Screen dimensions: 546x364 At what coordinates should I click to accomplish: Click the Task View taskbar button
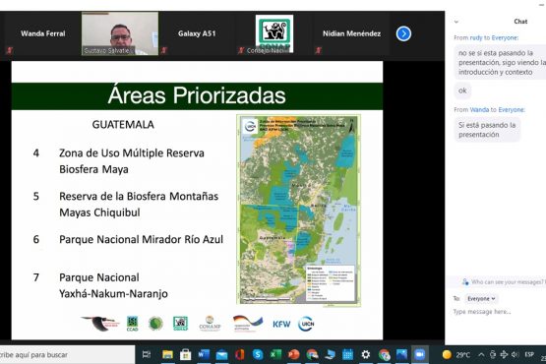click(x=147, y=354)
